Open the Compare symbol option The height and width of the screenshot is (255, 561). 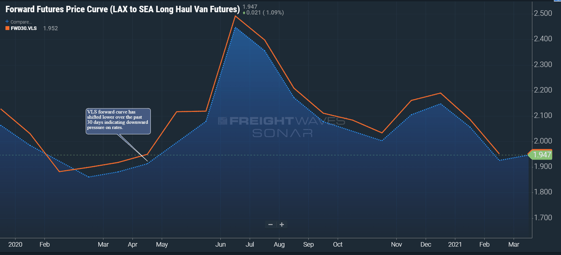[x=21, y=22]
